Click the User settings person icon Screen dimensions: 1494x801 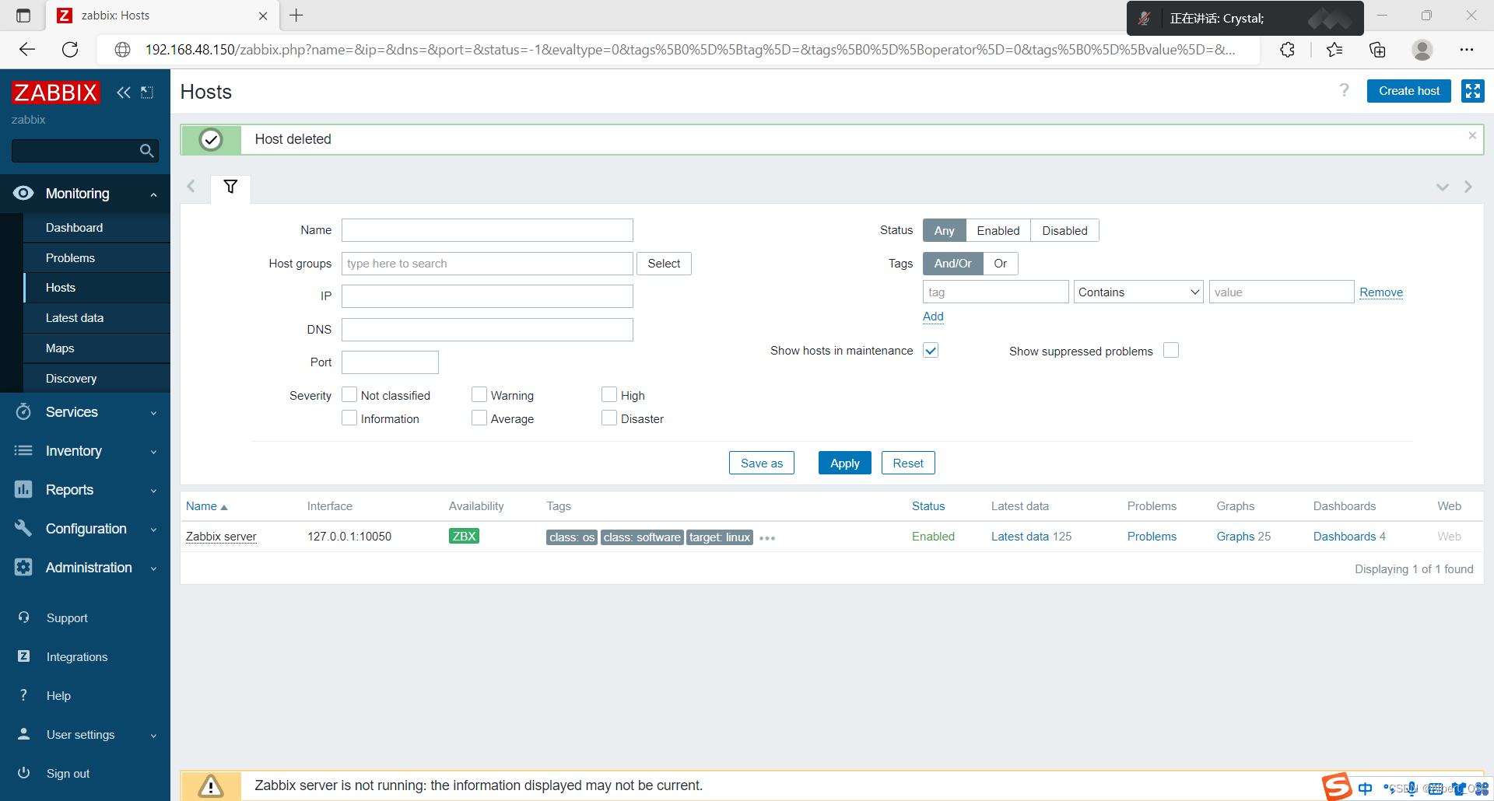(23, 734)
